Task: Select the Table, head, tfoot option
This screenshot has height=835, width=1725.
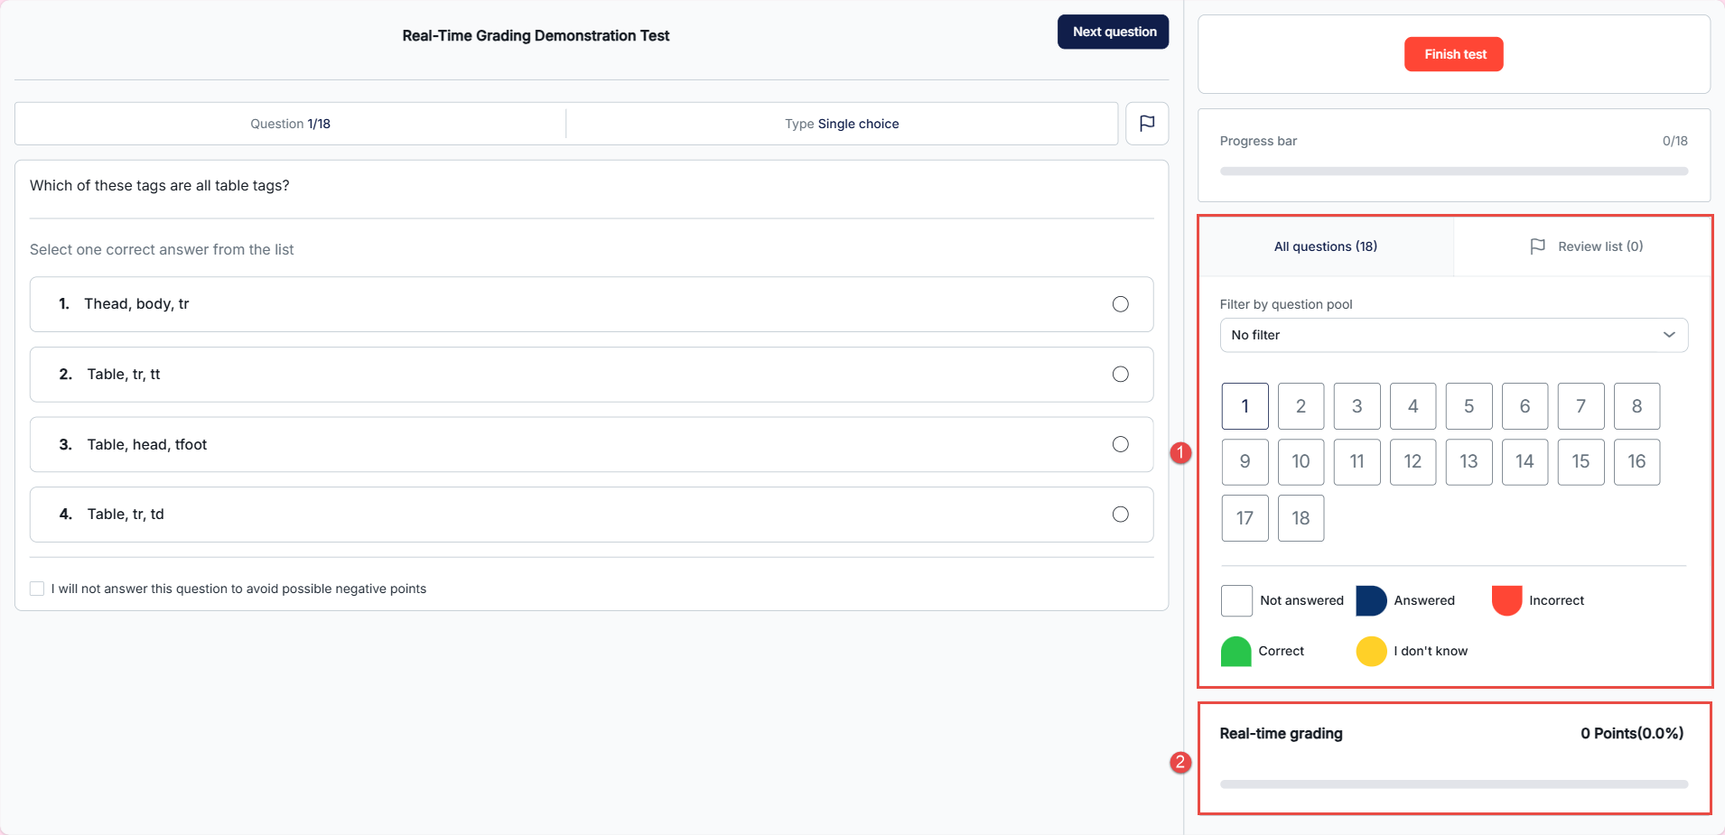Action: click(x=1120, y=444)
